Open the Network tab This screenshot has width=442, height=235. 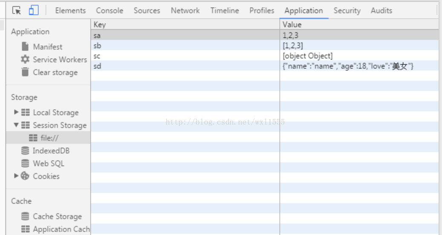pyautogui.click(x=185, y=11)
